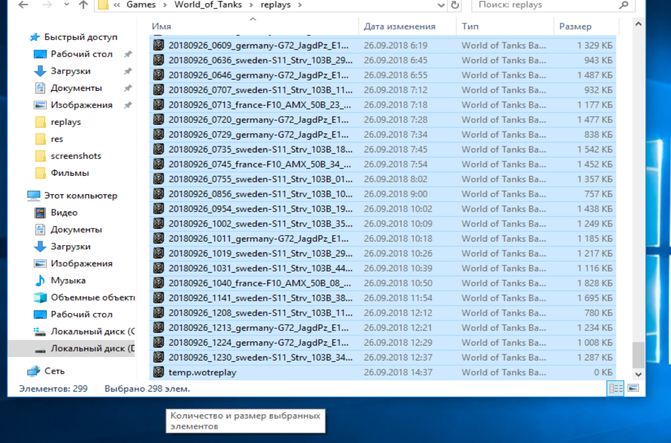This screenshot has width=671, height=443.
Task: Open pinned Загрузки under quick access
Action: point(71,71)
